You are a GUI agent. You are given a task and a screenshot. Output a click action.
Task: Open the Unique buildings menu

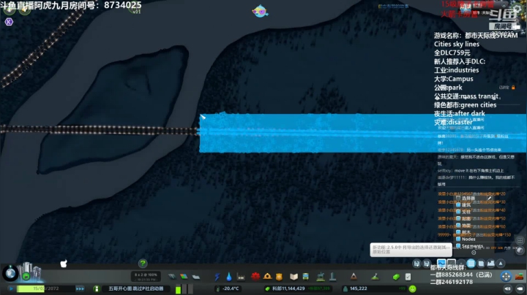(333, 277)
